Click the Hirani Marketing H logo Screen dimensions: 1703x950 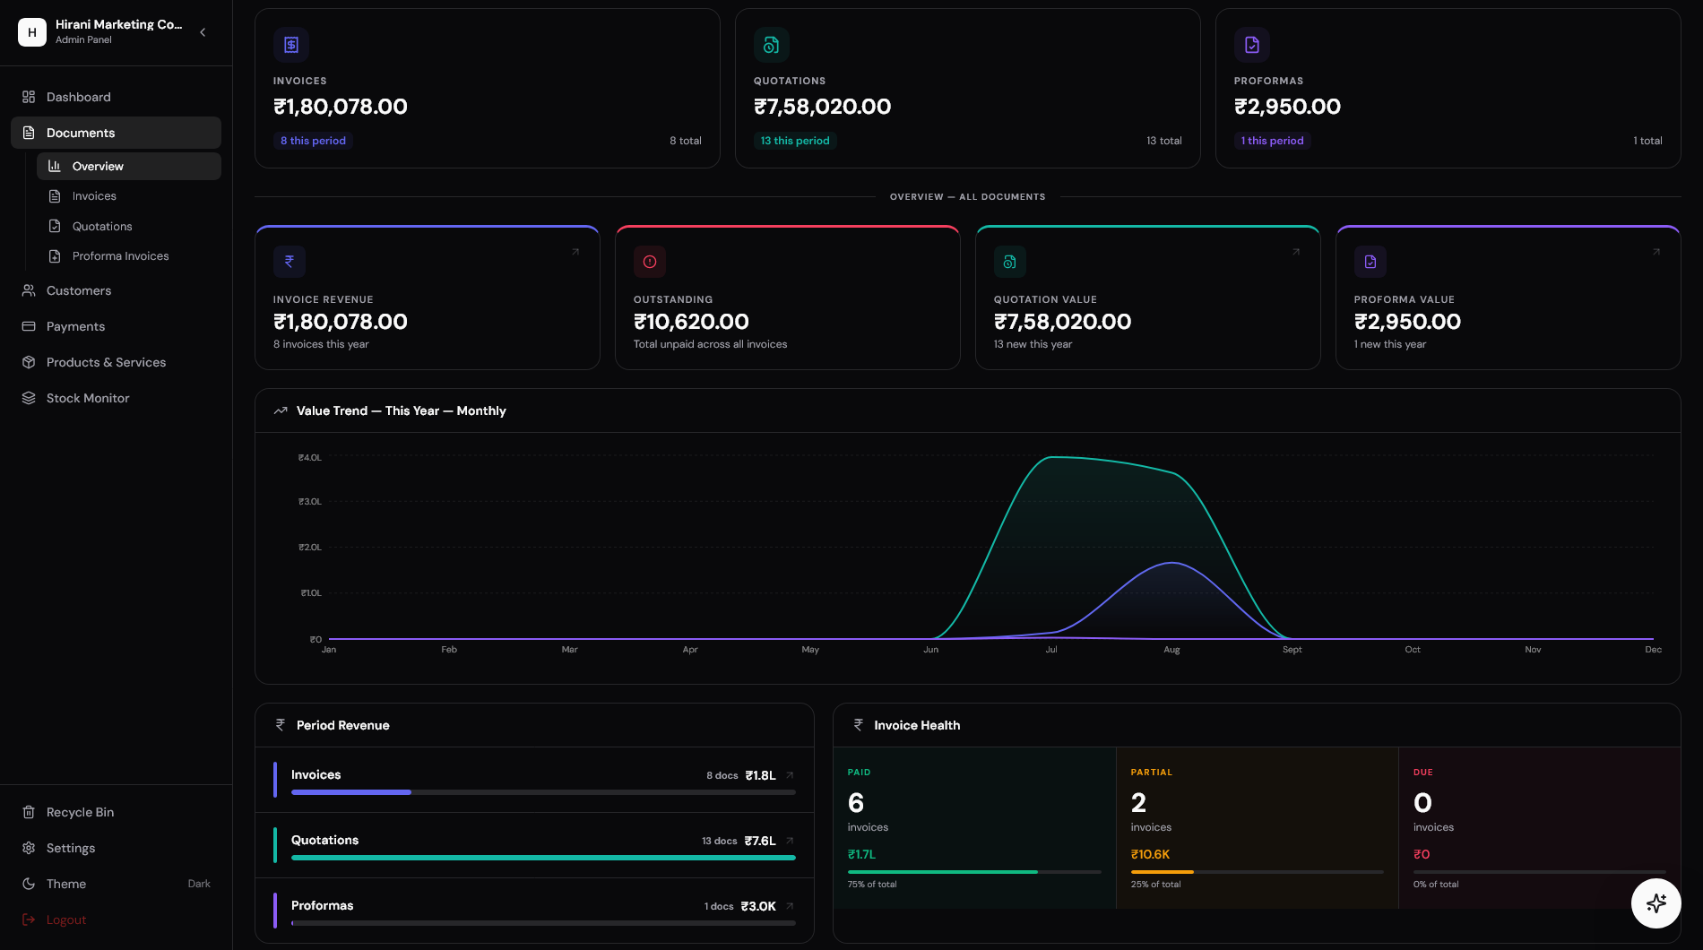tap(32, 32)
